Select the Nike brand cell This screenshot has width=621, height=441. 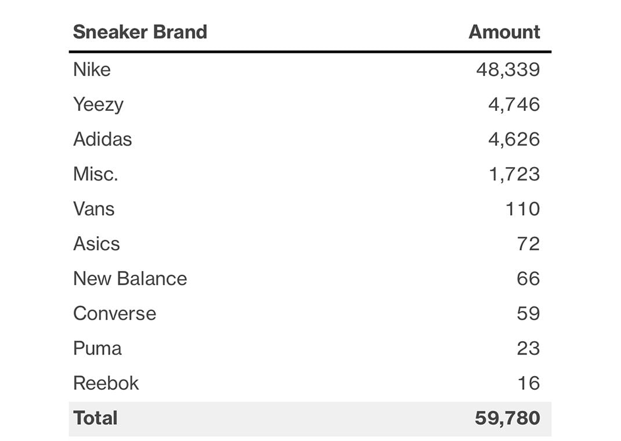pyautogui.click(x=92, y=70)
